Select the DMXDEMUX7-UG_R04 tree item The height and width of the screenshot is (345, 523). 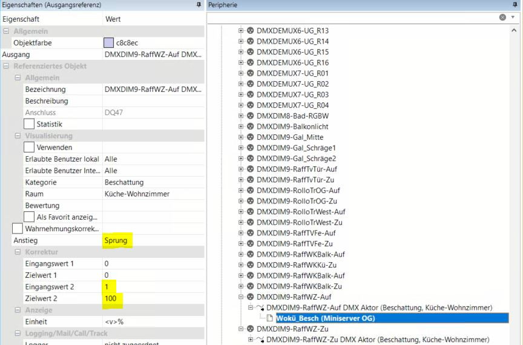point(292,105)
